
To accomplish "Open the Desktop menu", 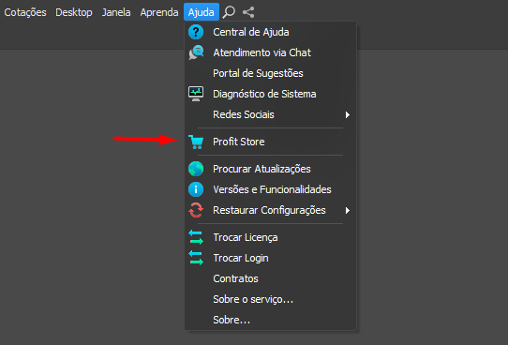I will pyautogui.click(x=74, y=12).
